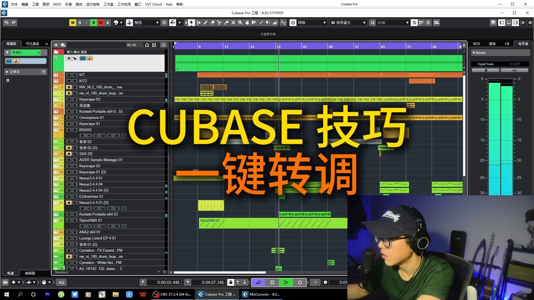The width and height of the screenshot is (534, 300).
Task: Open the MIDI menu
Action: [57, 4]
